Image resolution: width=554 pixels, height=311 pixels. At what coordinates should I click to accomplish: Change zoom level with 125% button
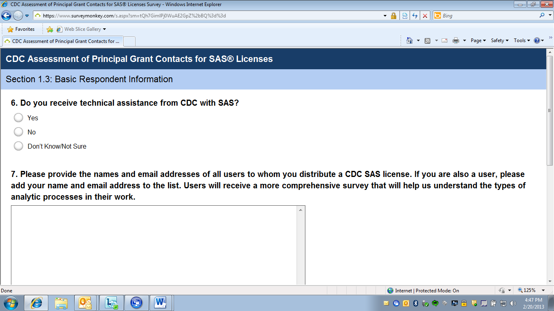tap(526, 290)
